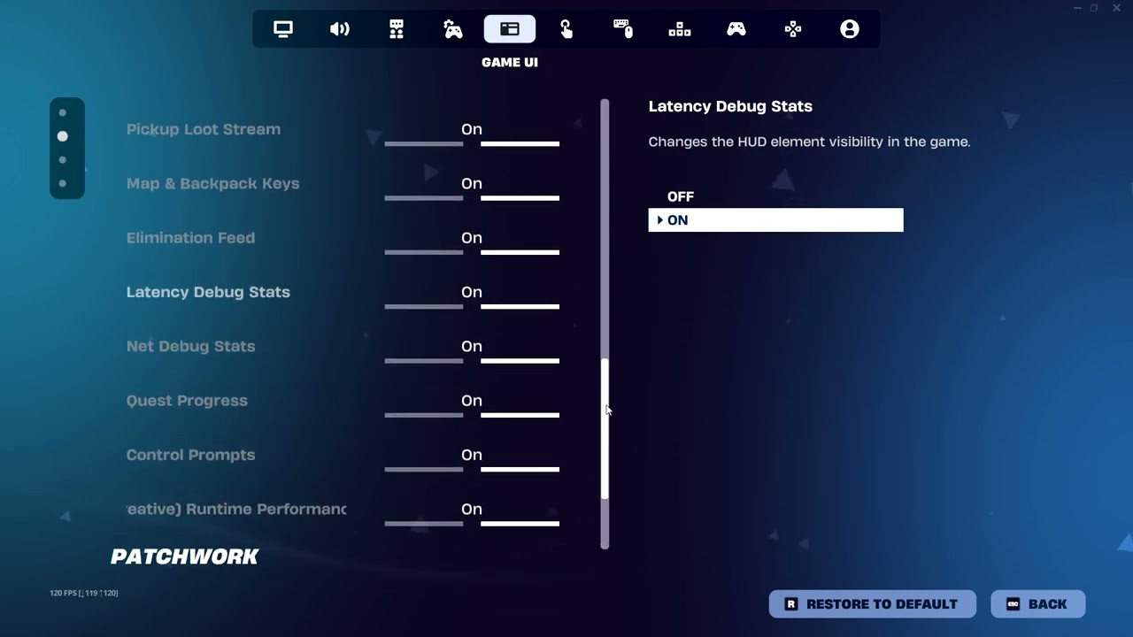1133x637 pixels.
Task: Jump to second highlighted section dot
Action: (63, 136)
